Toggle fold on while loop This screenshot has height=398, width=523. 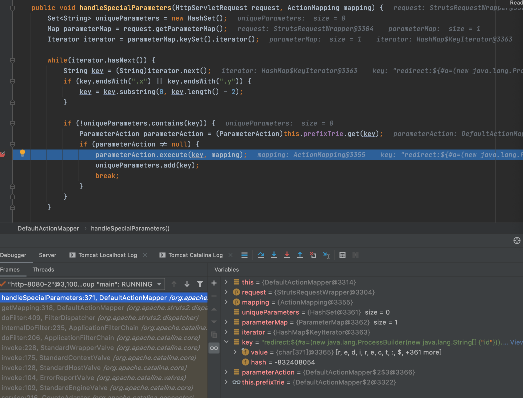(12, 60)
